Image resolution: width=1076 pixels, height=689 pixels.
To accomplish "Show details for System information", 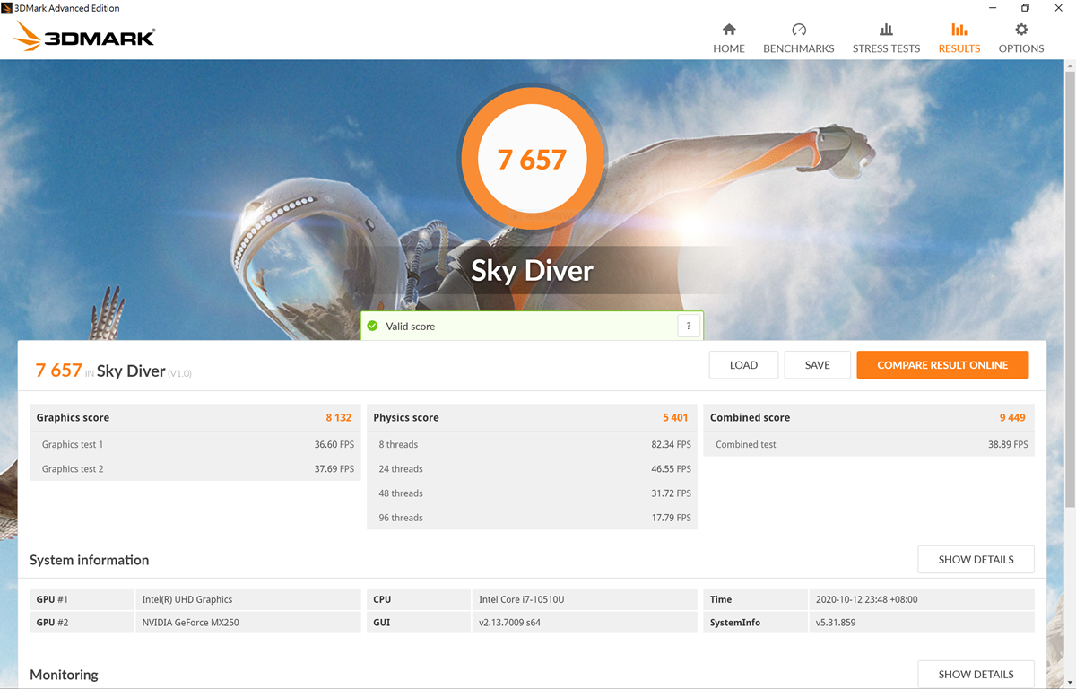I will click(x=976, y=560).
